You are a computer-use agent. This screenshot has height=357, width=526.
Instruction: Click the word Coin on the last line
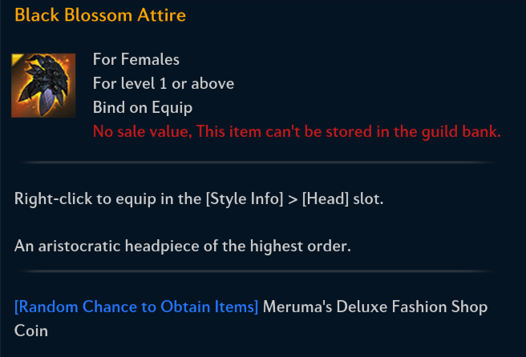point(31,331)
